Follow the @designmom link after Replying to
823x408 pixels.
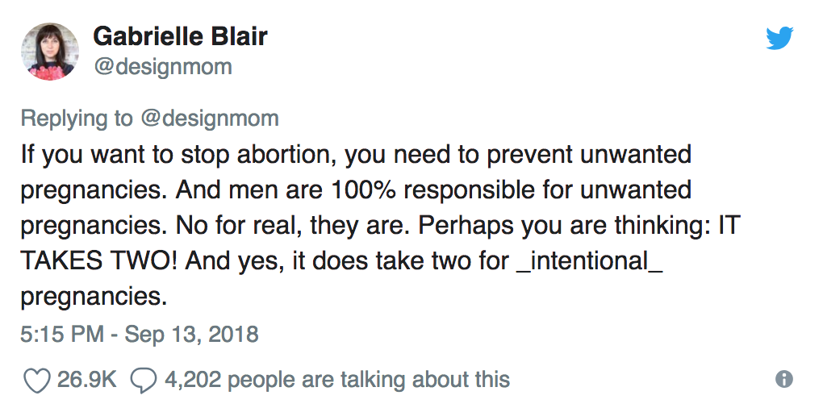pyautogui.click(x=209, y=118)
